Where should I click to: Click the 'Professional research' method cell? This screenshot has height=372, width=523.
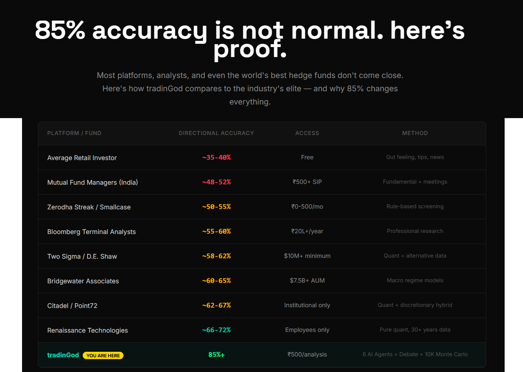(x=415, y=231)
